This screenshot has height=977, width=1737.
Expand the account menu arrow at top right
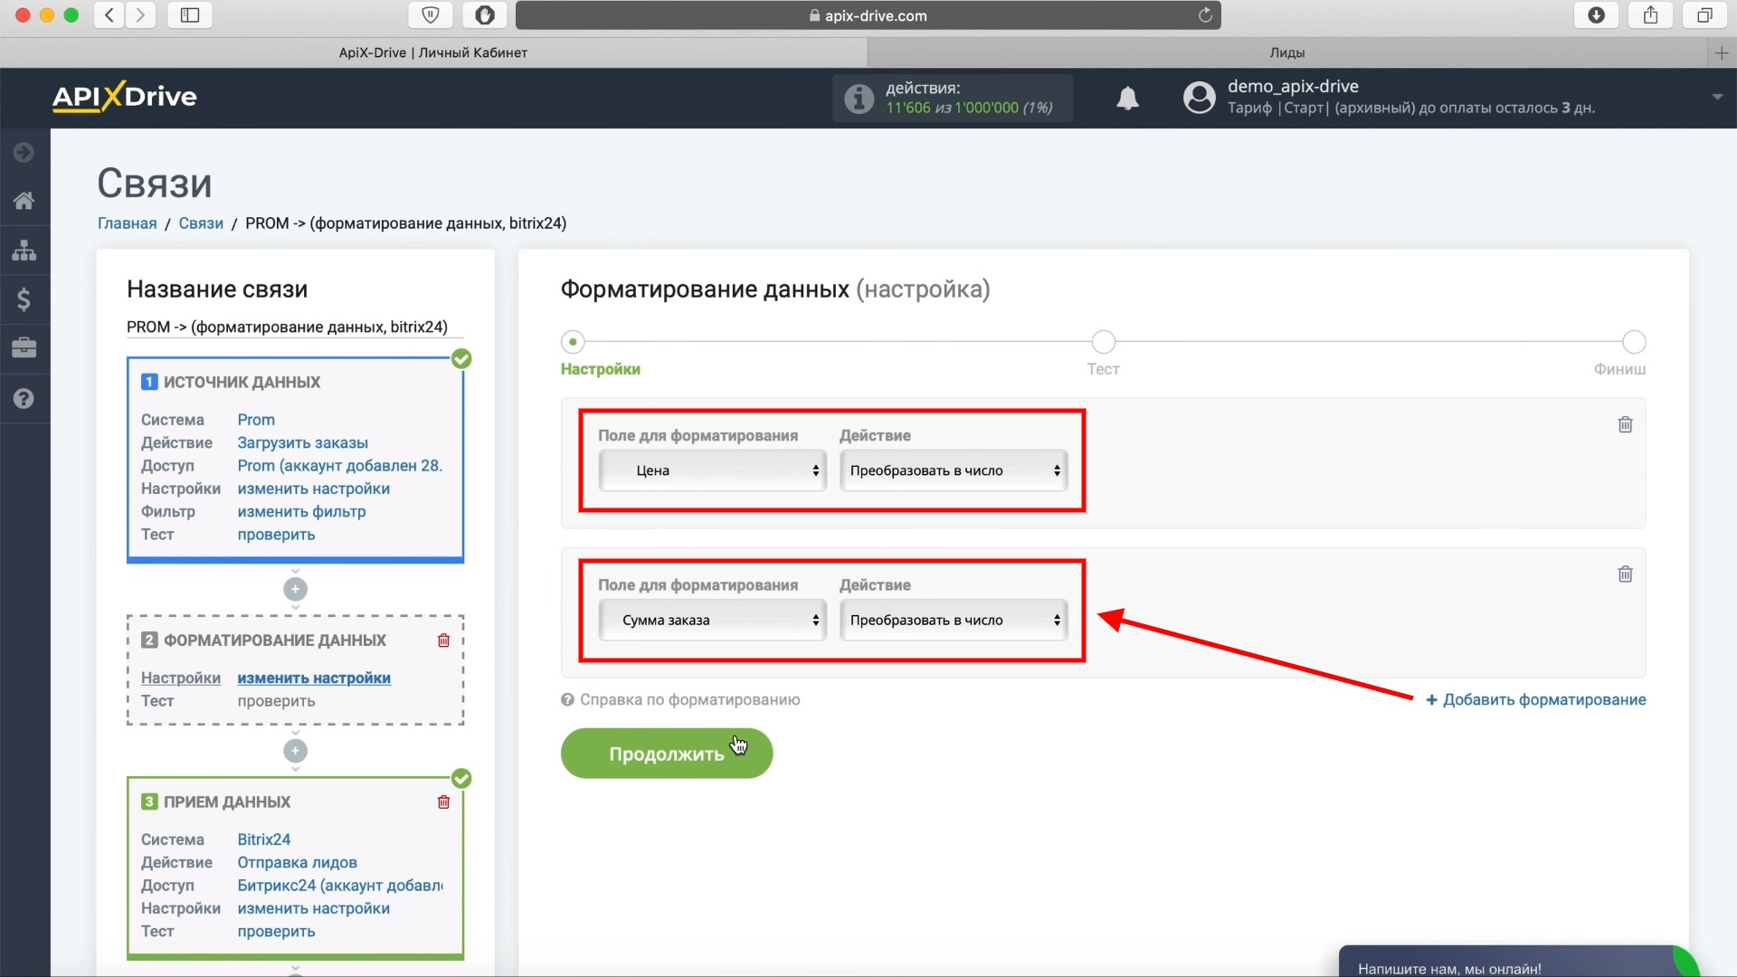pyautogui.click(x=1717, y=97)
